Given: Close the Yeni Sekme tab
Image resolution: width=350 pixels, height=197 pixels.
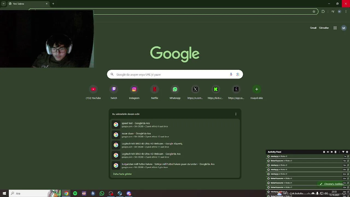Looking at the screenshot, I should pyautogui.click(x=46, y=4).
